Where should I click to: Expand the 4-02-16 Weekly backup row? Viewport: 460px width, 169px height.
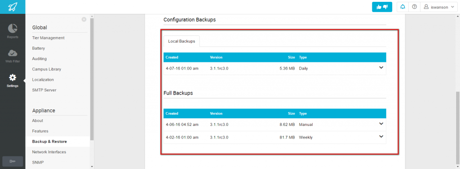[381, 136]
